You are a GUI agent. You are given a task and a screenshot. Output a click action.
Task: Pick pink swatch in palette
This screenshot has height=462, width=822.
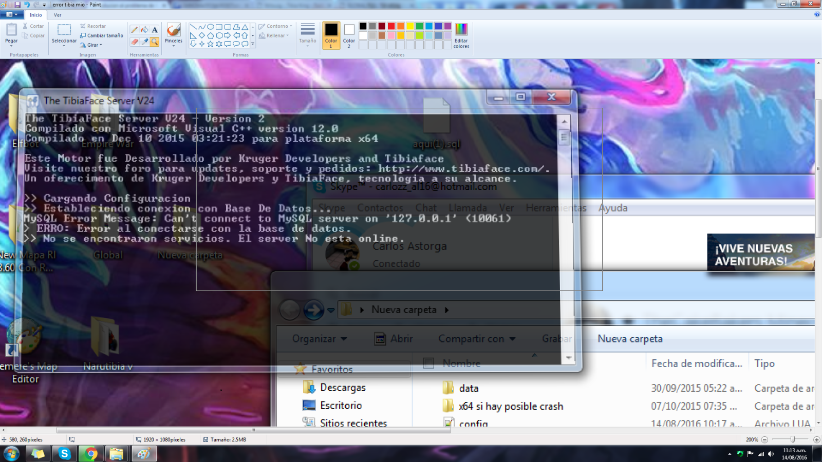pyautogui.click(x=391, y=35)
